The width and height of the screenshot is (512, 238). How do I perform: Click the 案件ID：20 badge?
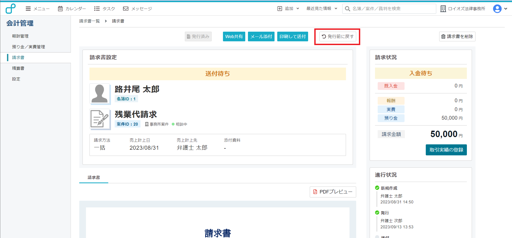[127, 124]
